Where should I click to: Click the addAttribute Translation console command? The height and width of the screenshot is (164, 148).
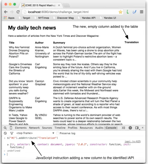[32, 138]
